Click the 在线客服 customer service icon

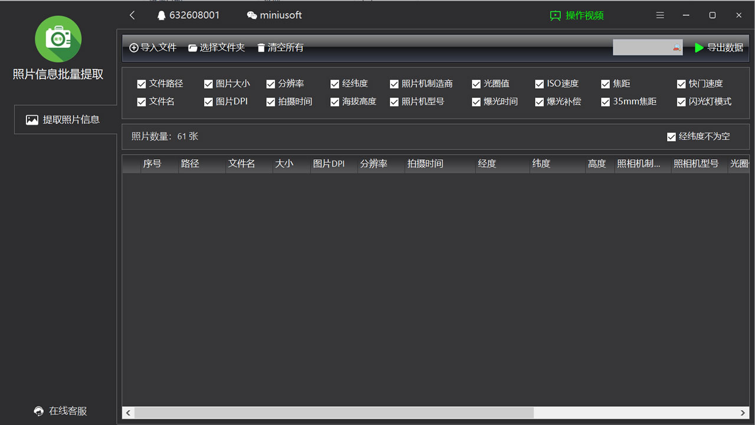[38, 411]
